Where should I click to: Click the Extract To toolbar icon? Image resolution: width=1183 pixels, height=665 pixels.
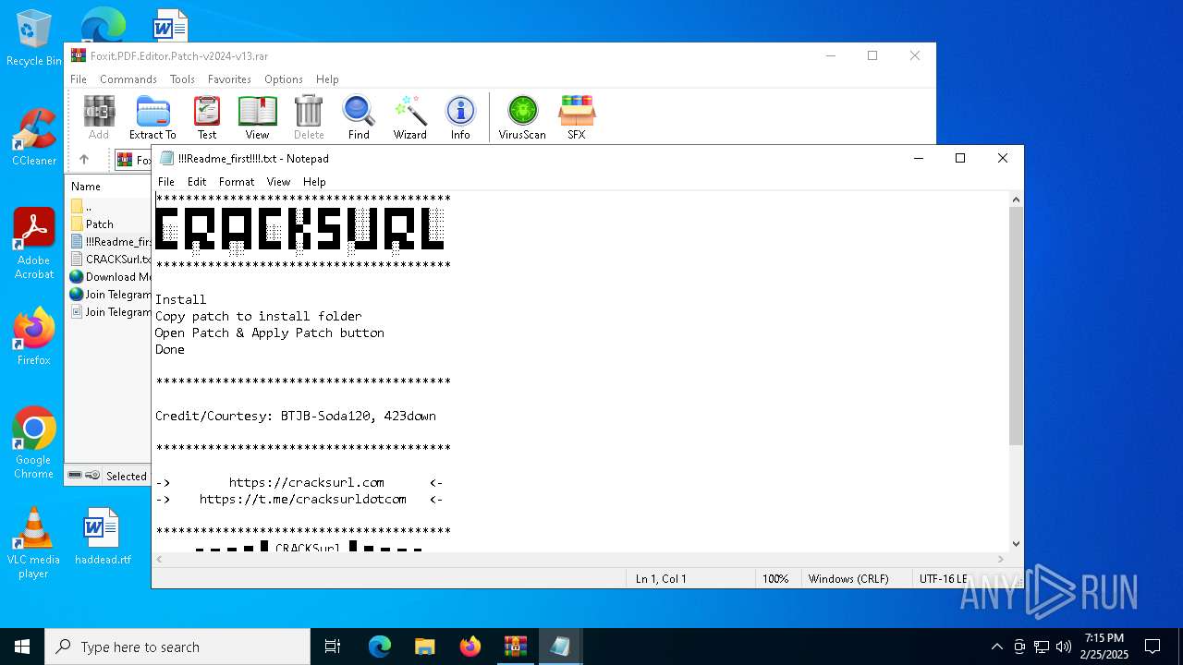152,117
